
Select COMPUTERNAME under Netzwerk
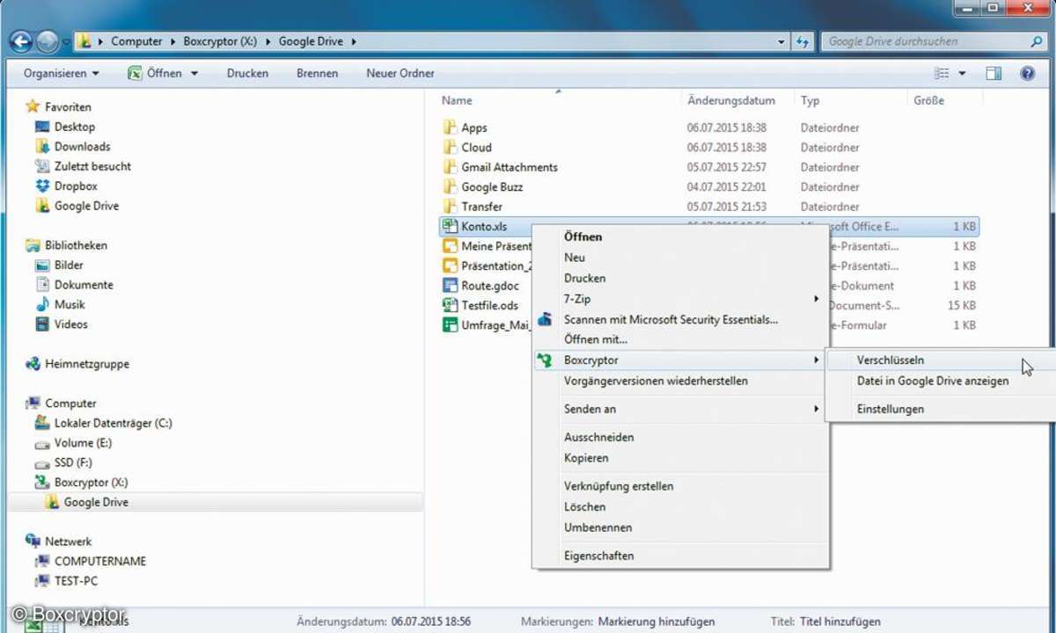click(x=100, y=561)
